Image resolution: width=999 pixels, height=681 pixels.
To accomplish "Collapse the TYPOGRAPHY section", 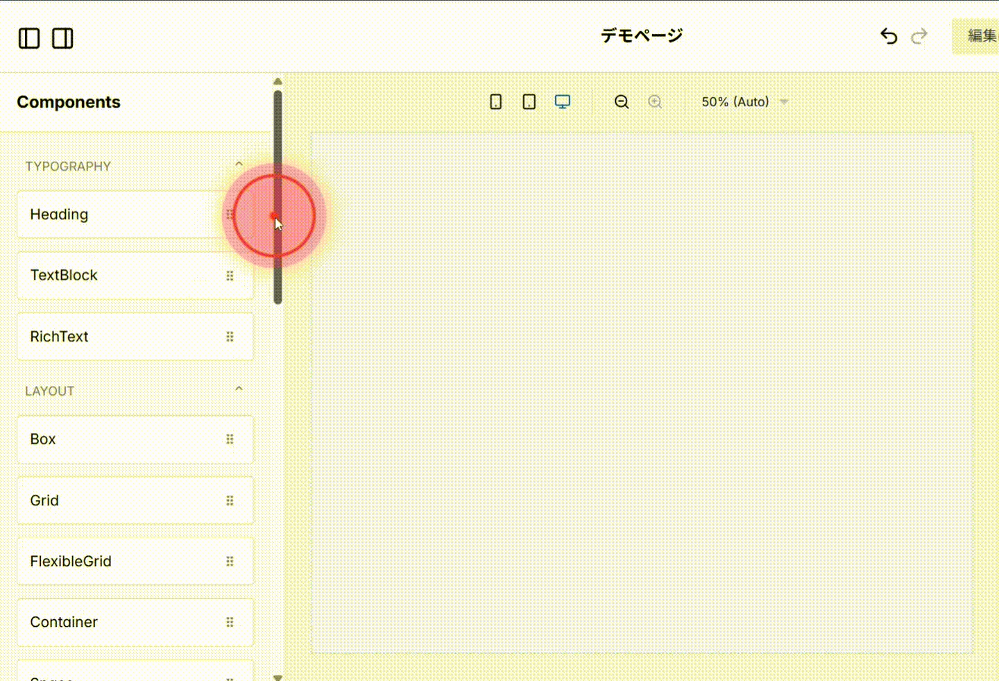I will (x=239, y=164).
